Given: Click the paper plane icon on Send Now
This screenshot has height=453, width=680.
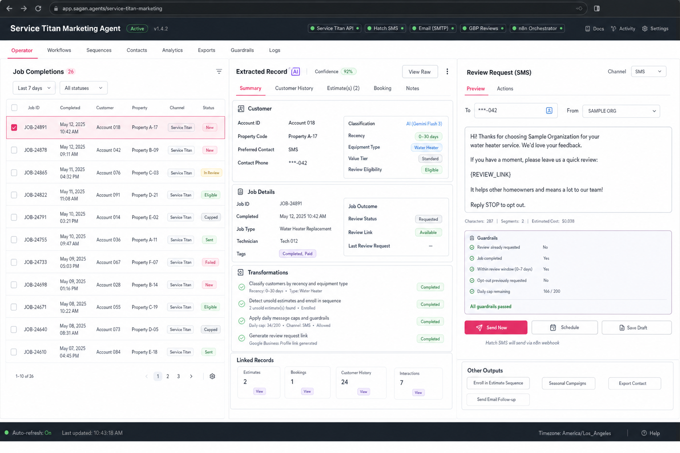Looking at the screenshot, I should click(x=479, y=328).
